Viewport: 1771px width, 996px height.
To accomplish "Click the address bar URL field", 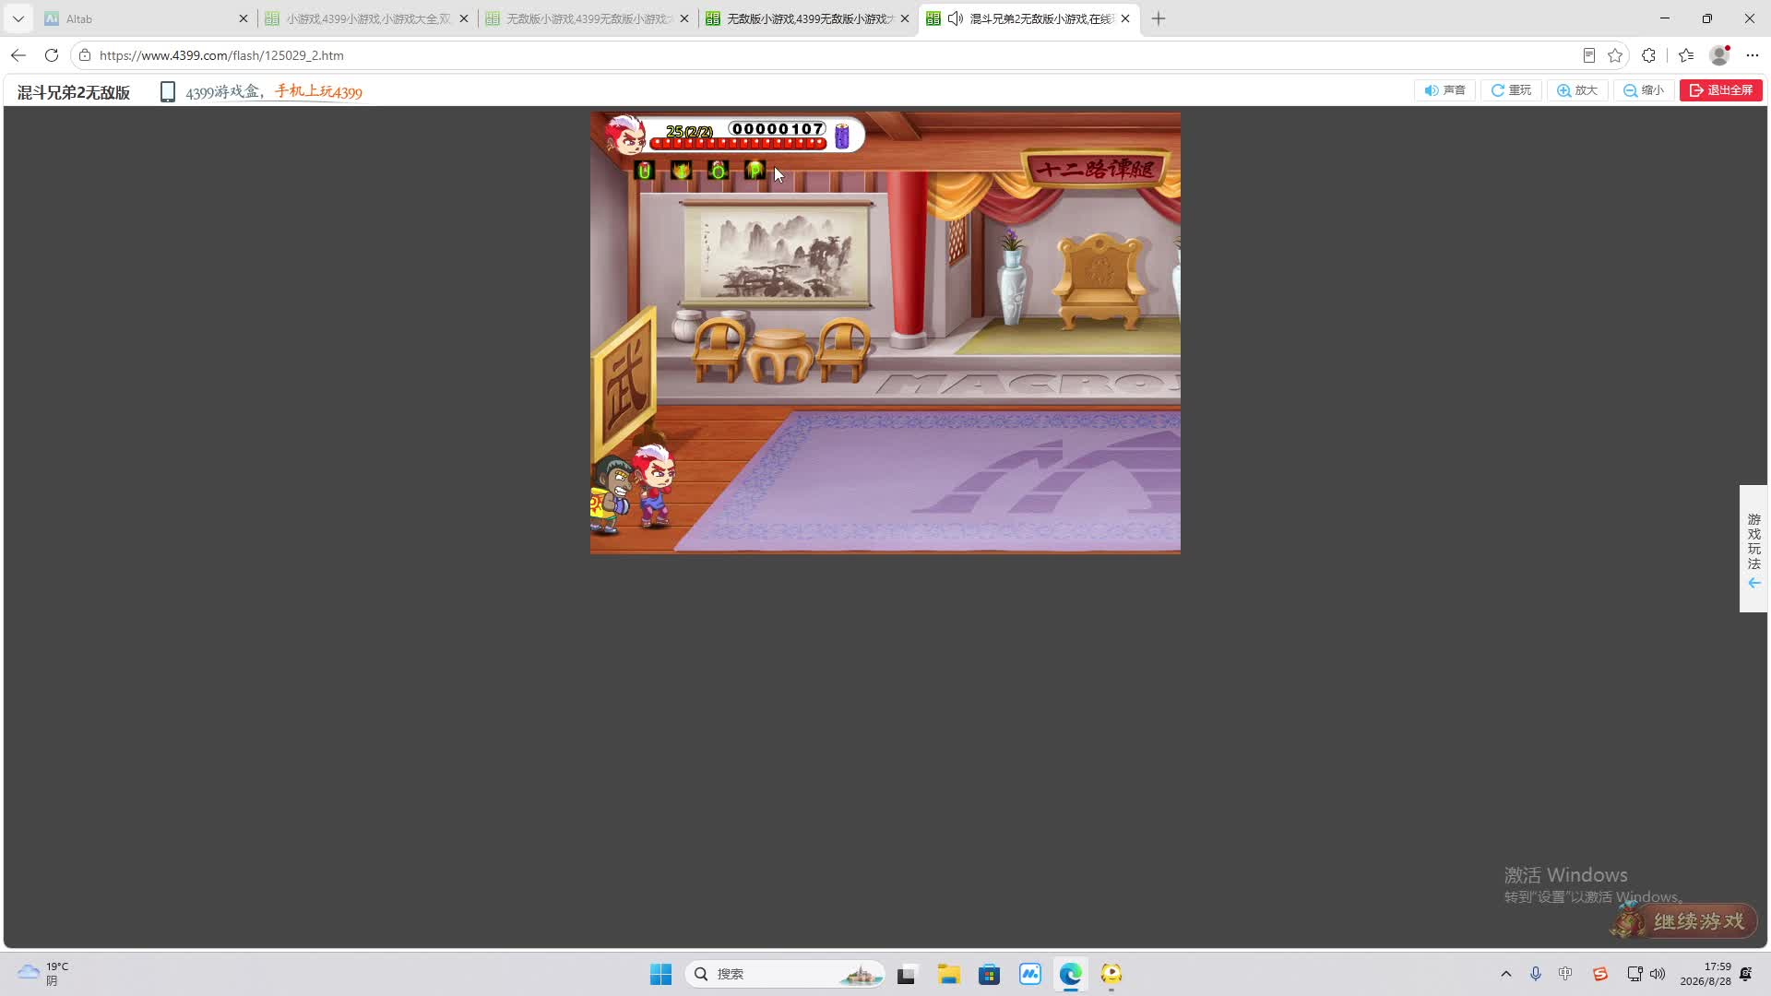I will [830, 55].
